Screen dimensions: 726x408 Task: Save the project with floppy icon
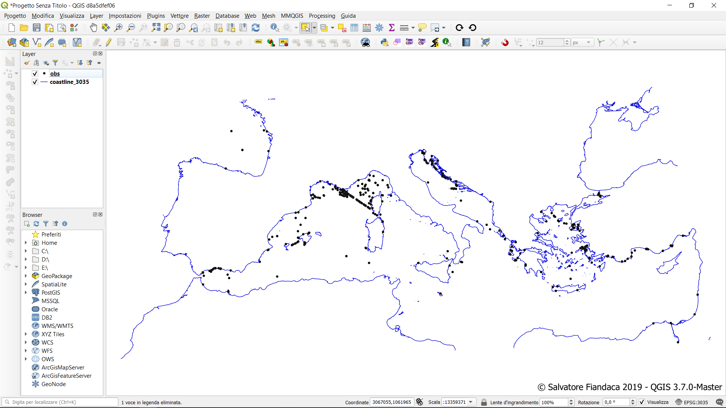pos(37,28)
